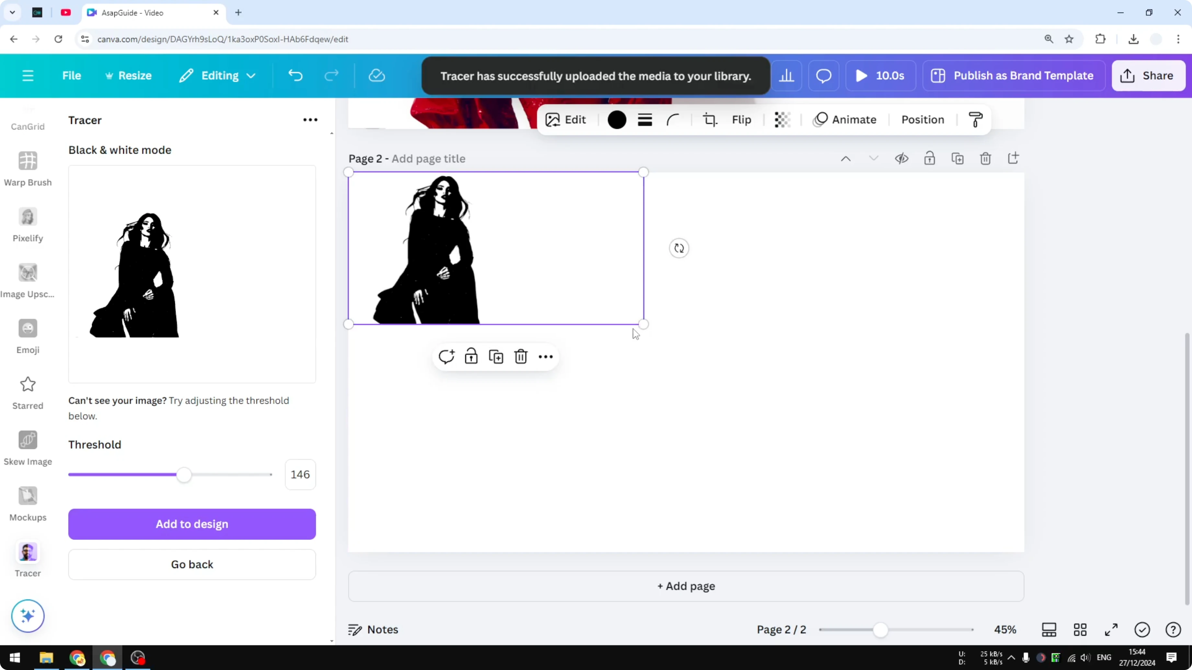Open the three-dot options for Tracer panel
1192x670 pixels.
tap(310, 120)
